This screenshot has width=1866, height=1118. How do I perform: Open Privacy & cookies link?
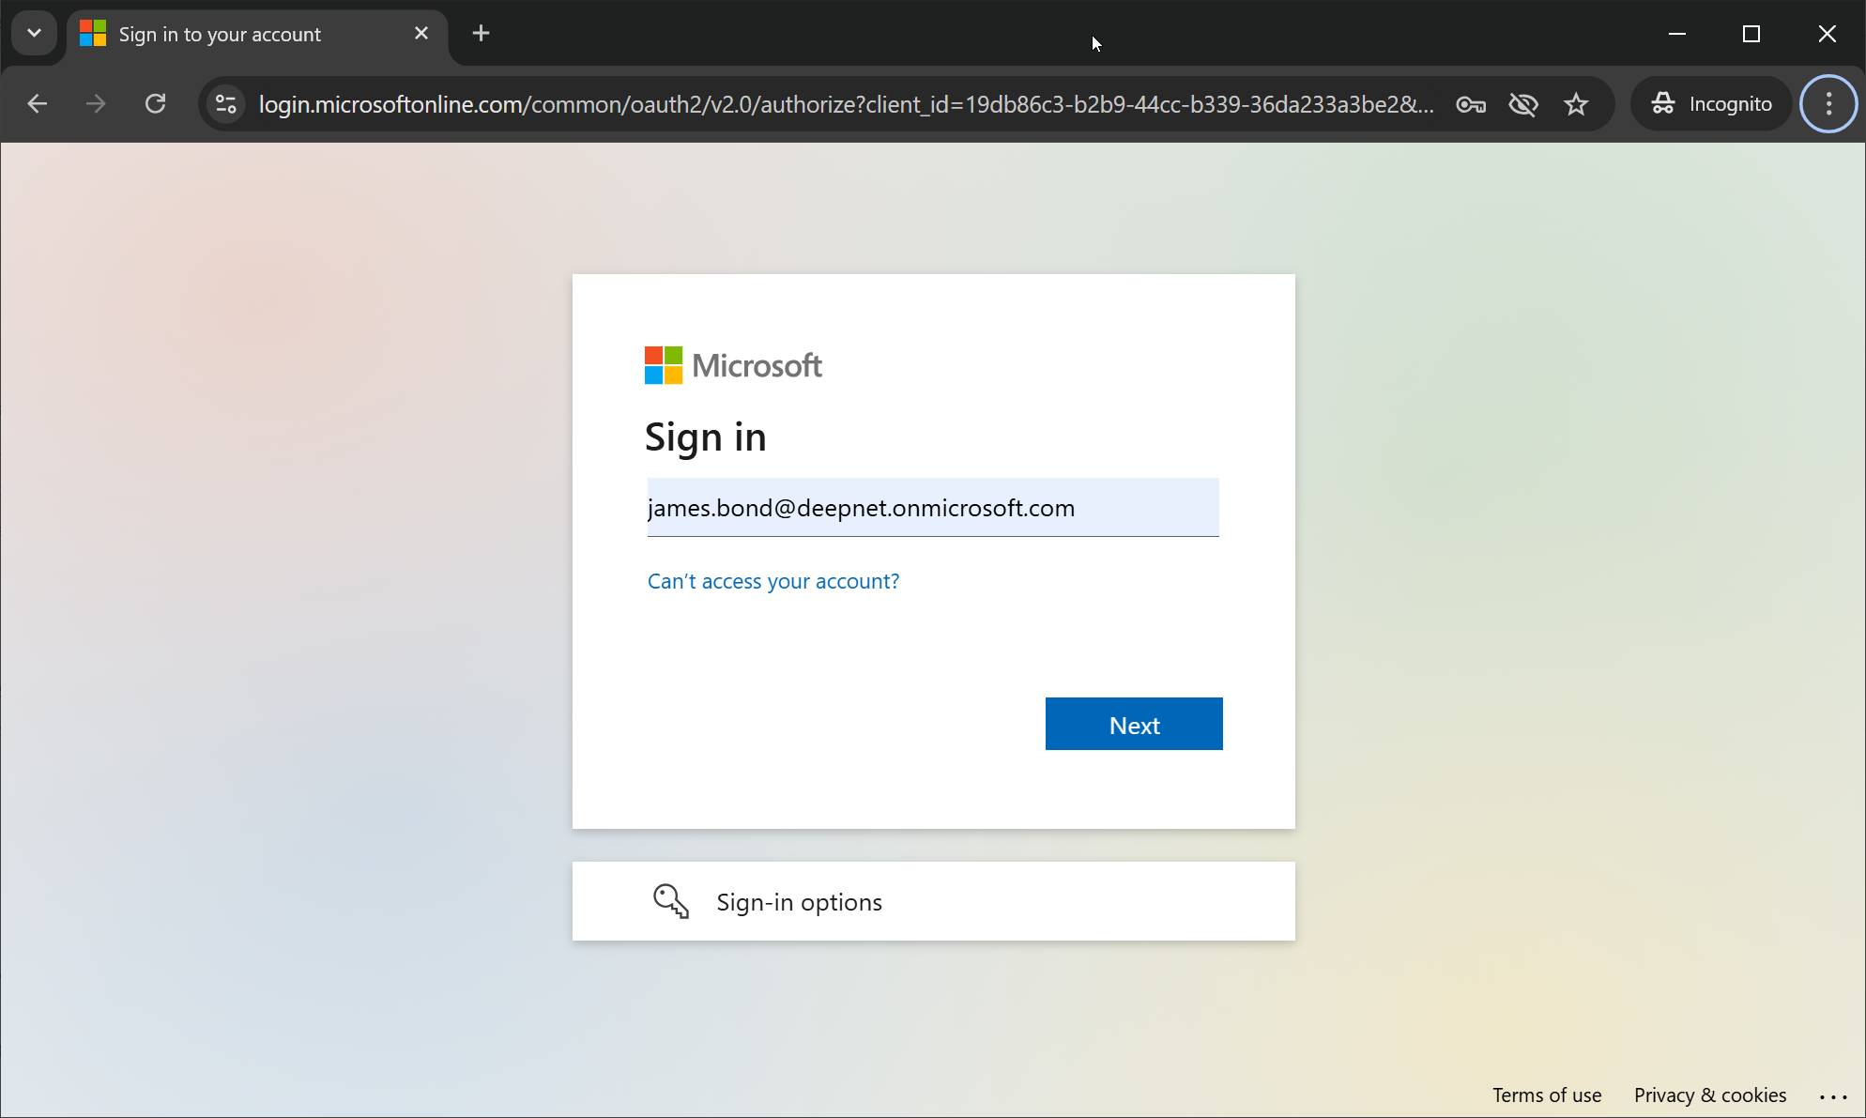click(x=1709, y=1095)
